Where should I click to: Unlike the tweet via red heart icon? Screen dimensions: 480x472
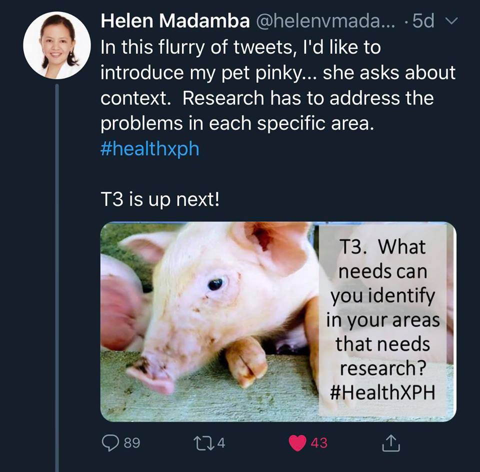(298, 442)
